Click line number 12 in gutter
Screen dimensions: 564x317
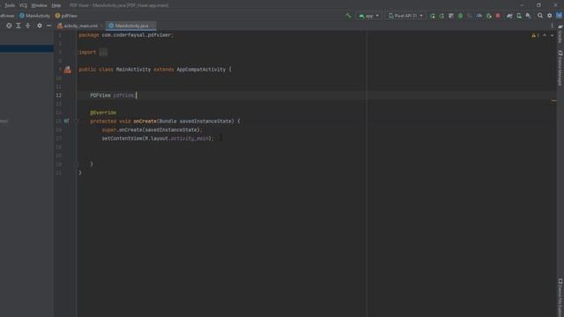(x=59, y=95)
